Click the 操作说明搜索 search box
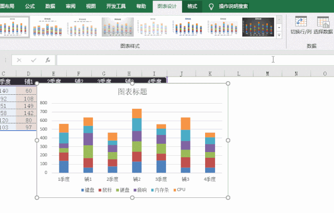This screenshot has height=213, width=334. (x=233, y=6)
